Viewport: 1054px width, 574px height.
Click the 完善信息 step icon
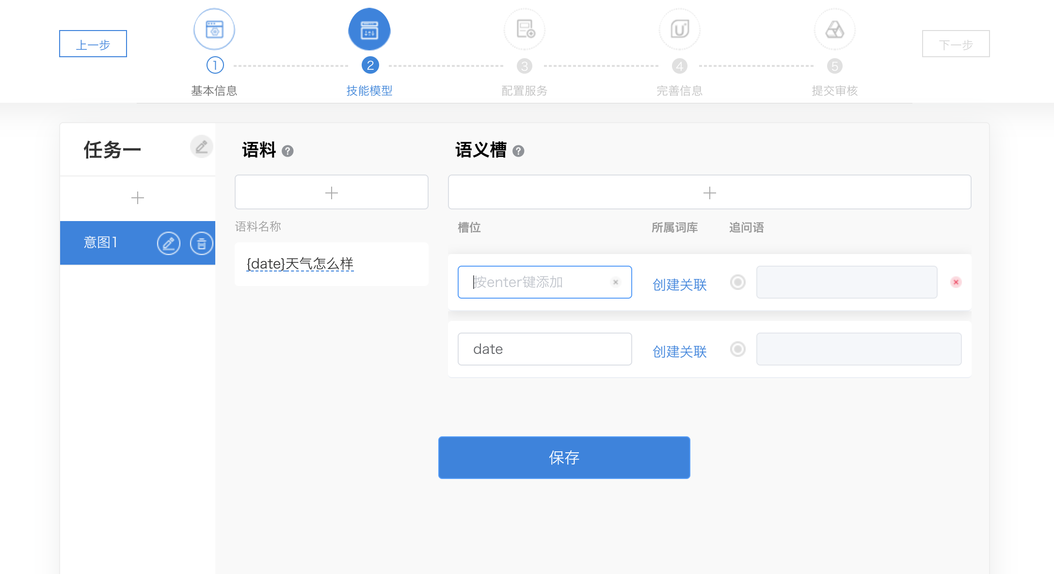tap(680, 29)
